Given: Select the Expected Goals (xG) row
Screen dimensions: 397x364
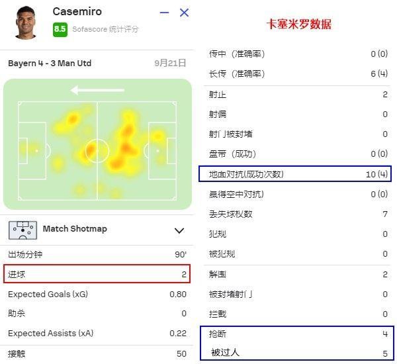Looking at the screenshot, I should (x=97, y=294).
